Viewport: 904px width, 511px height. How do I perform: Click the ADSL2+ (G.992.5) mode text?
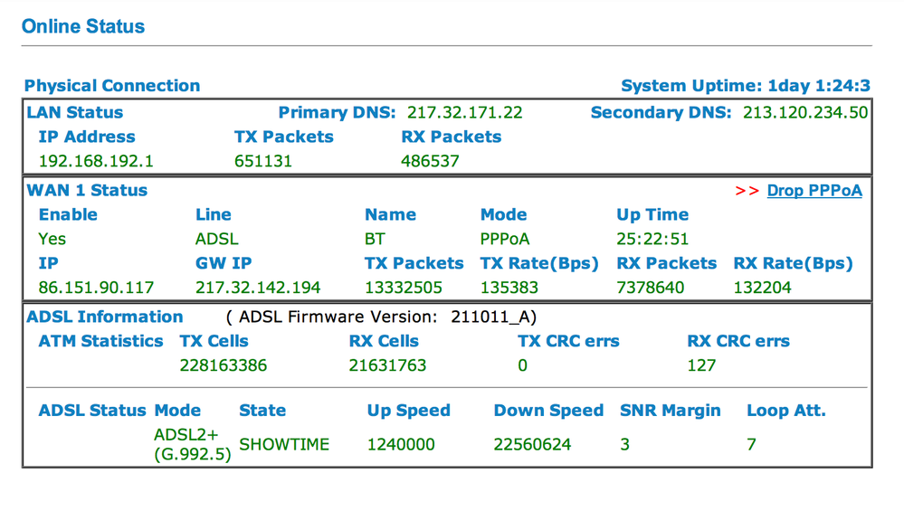(x=193, y=445)
